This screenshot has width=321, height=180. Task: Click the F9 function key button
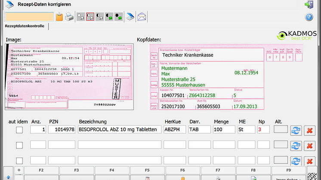tap(289, 170)
